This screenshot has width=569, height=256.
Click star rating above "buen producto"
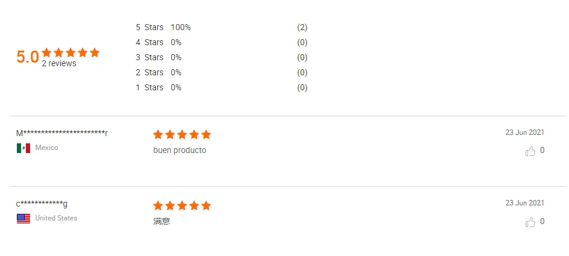pyautogui.click(x=182, y=134)
